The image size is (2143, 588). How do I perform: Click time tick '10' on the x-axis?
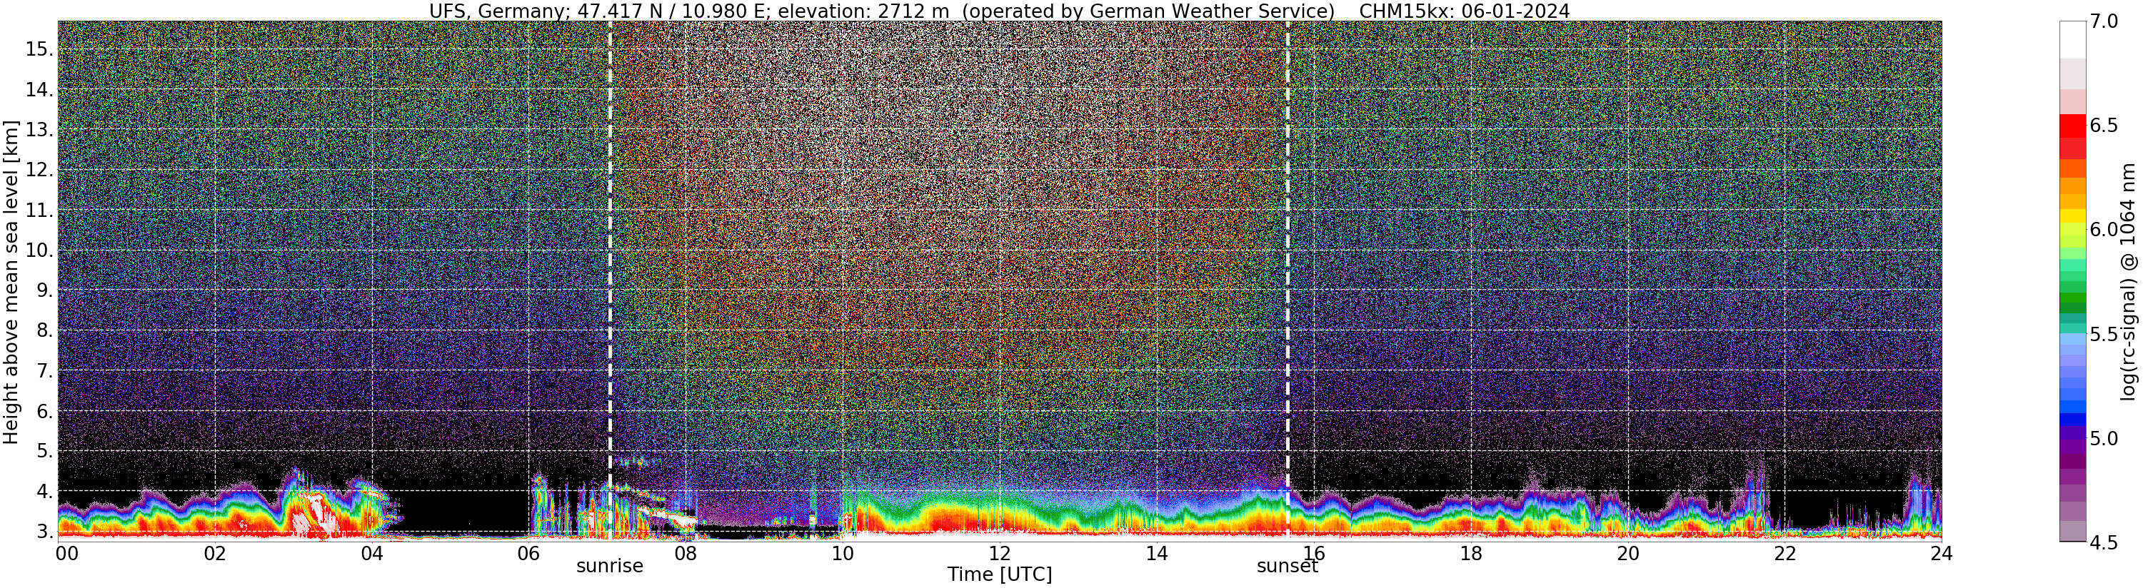click(x=843, y=553)
